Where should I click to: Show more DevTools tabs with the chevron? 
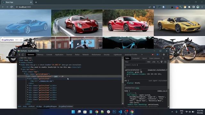pyautogui.click(x=142, y=55)
